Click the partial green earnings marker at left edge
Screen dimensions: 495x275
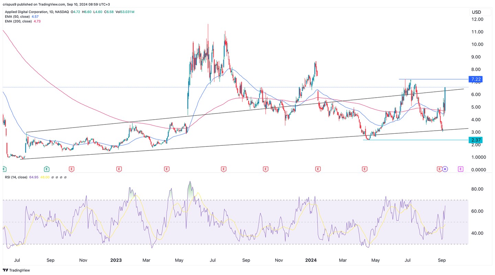point(4,169)
